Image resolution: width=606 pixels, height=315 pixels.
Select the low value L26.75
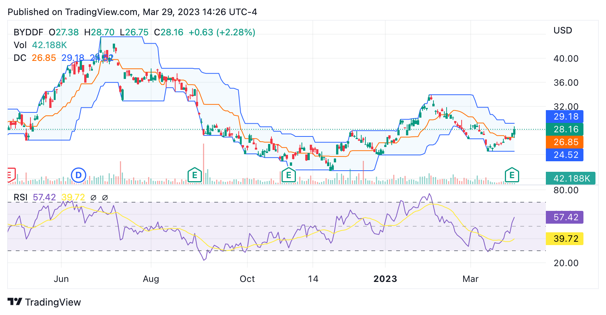pos(134,32)
